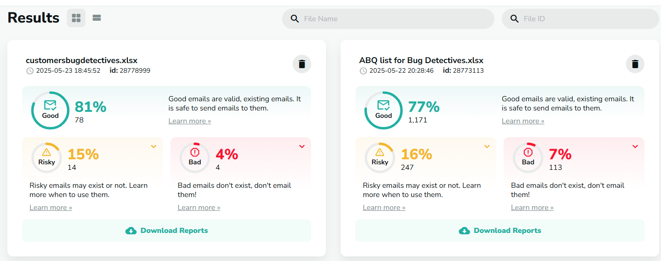Click the timestamp 2025-05-22 20:28:46
Screen dimensions: 661x261
click(x=402, y=71)
